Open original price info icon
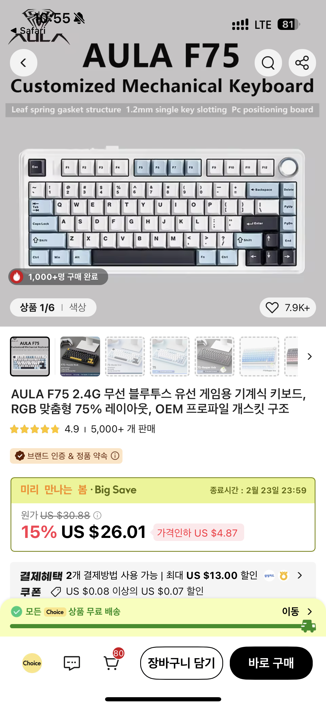The height and width of the screenshot is (708, 326). 97,515
